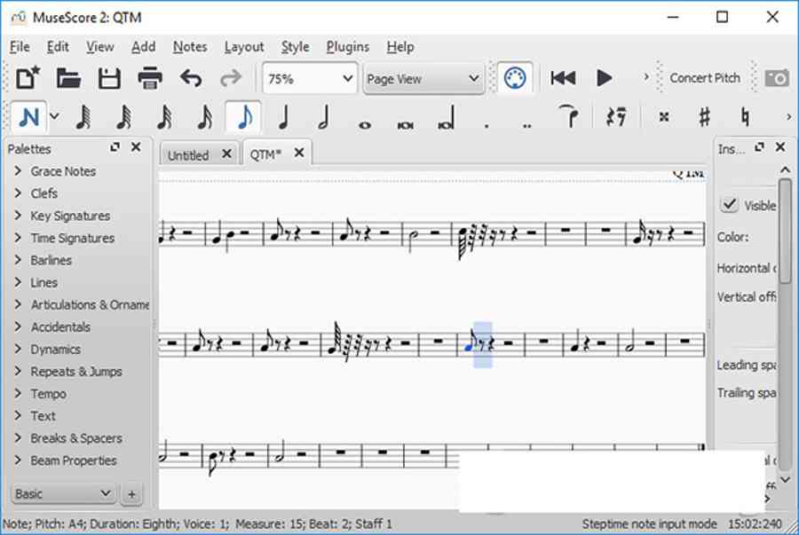Apply natural accidental
This screenshot has width=799, height=535.
click(745, 117)
